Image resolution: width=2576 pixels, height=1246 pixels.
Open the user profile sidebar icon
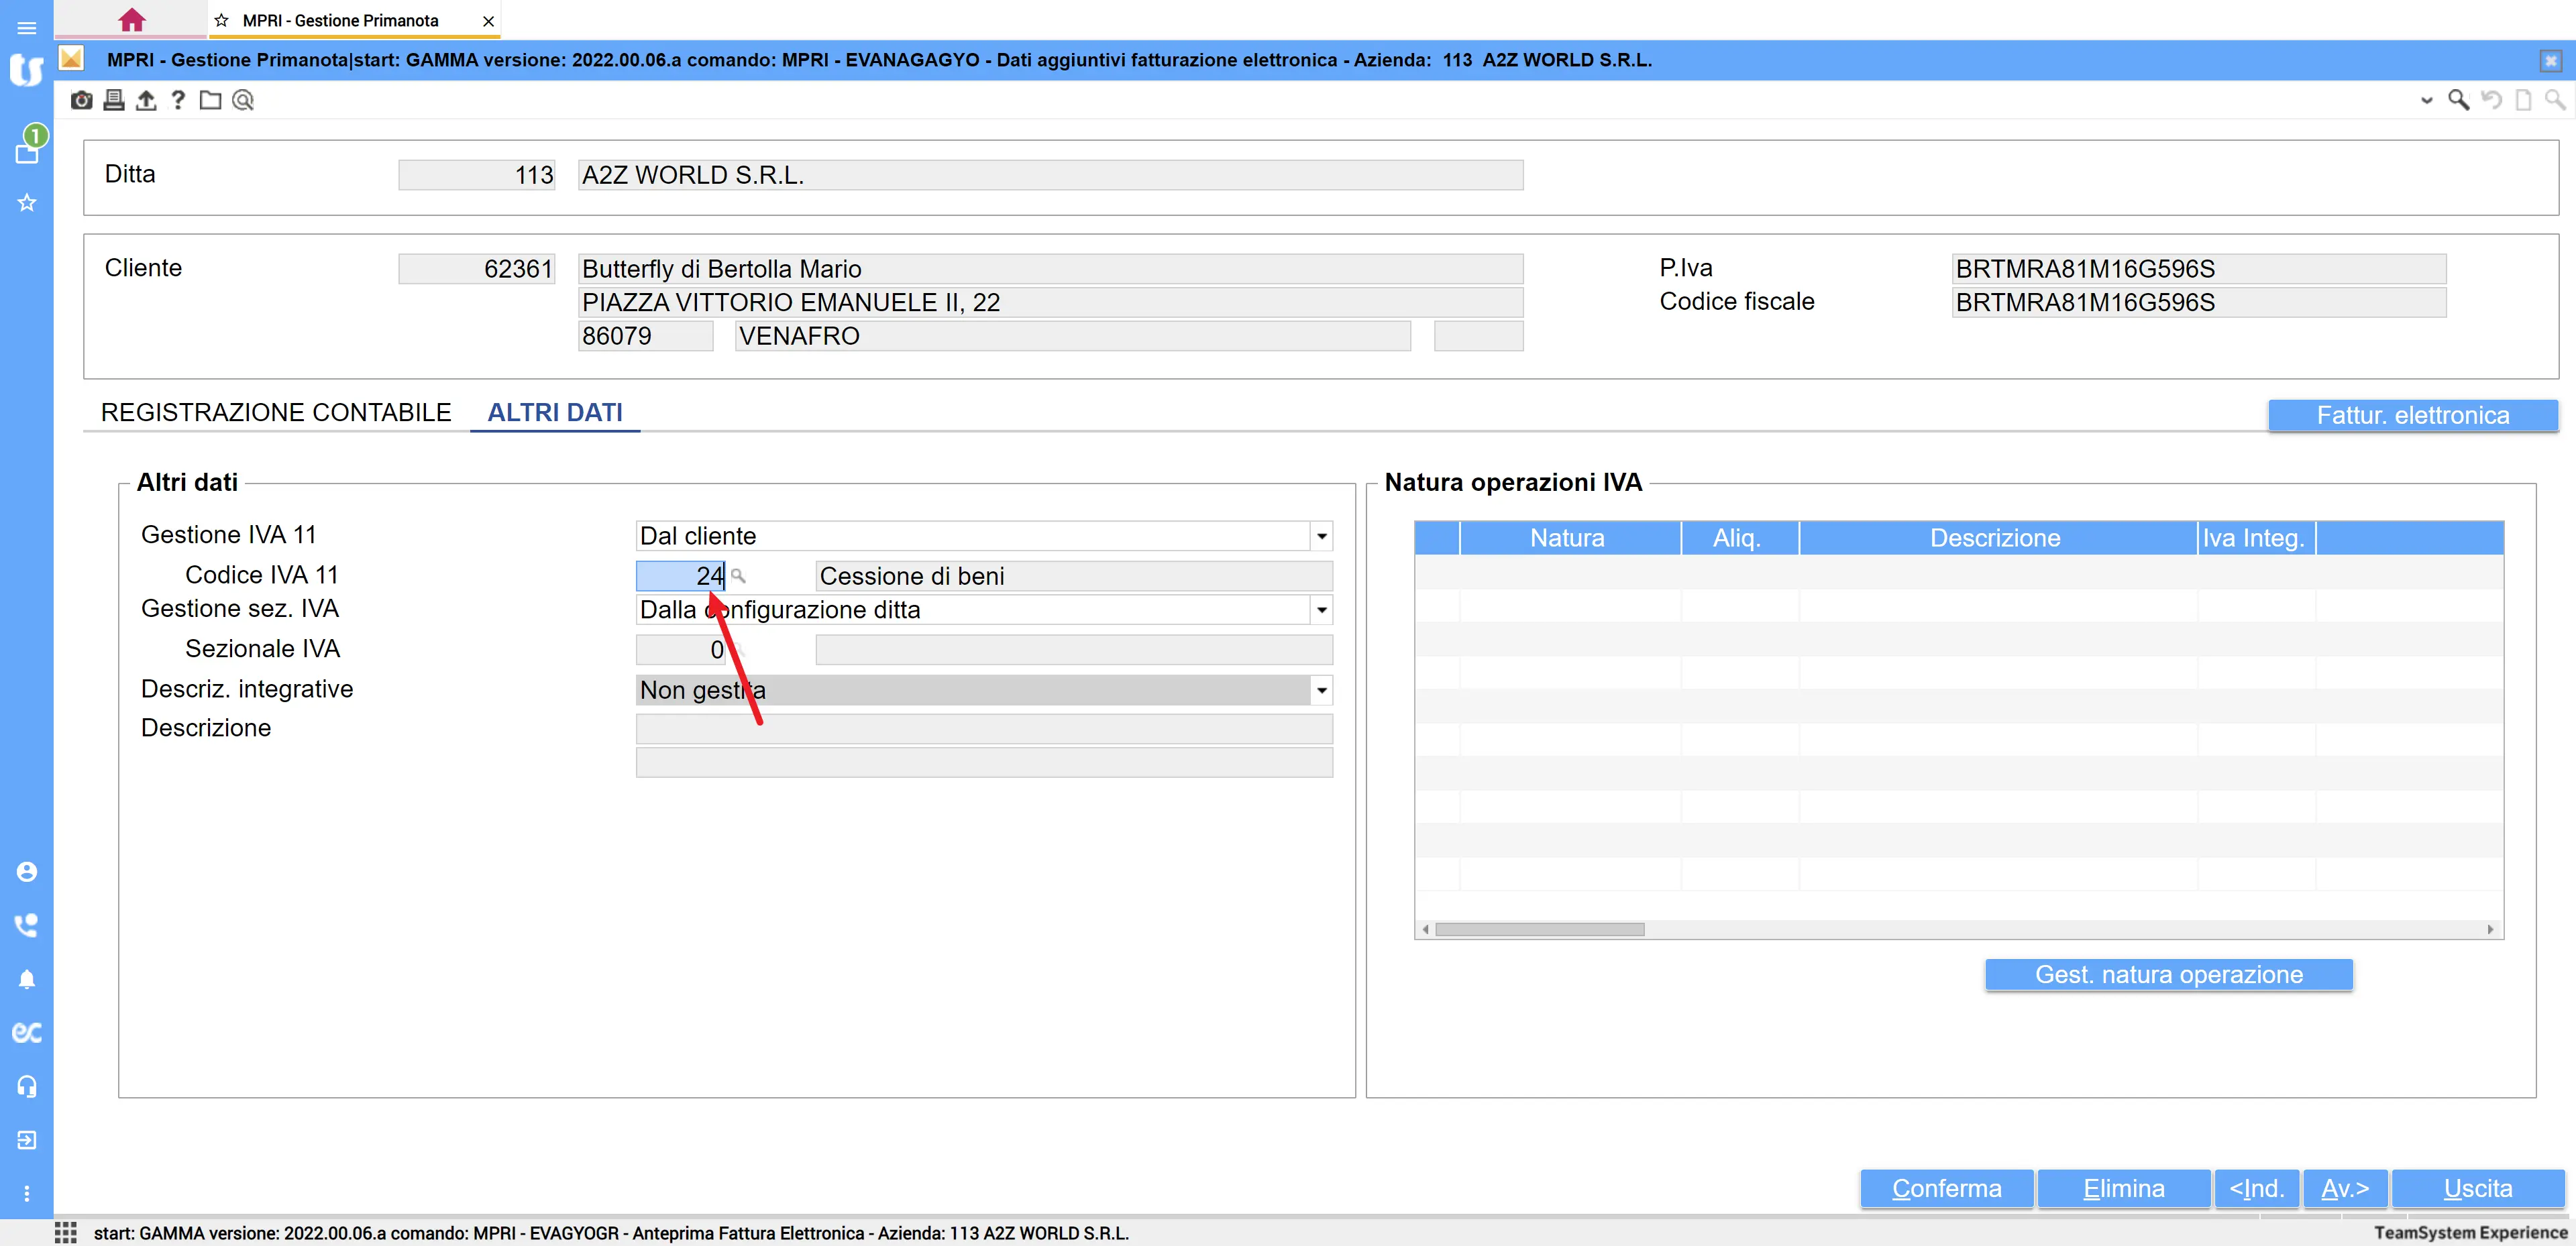[27, 872]
